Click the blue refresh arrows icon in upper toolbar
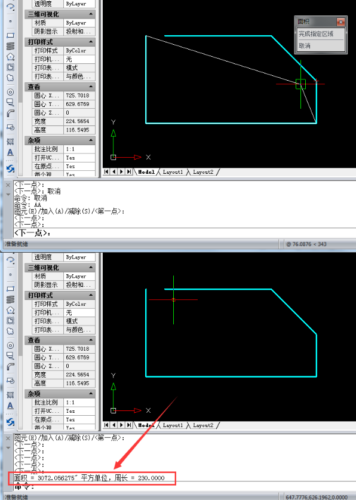 pyautogui.click(x=11, y=168)
